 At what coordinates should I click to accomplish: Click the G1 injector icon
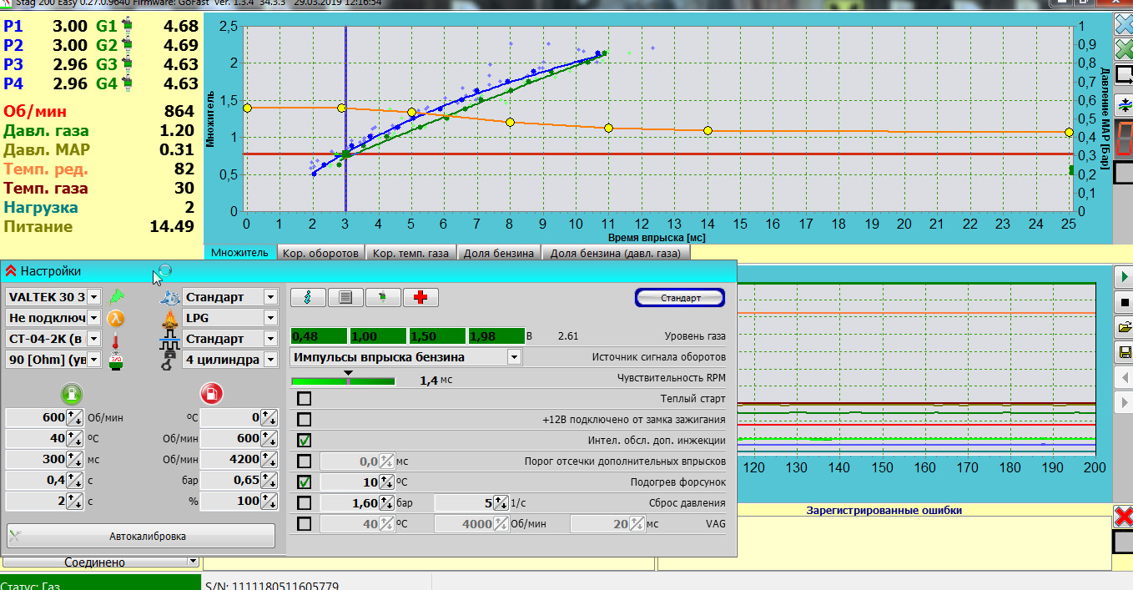click(x=127, y=26)
